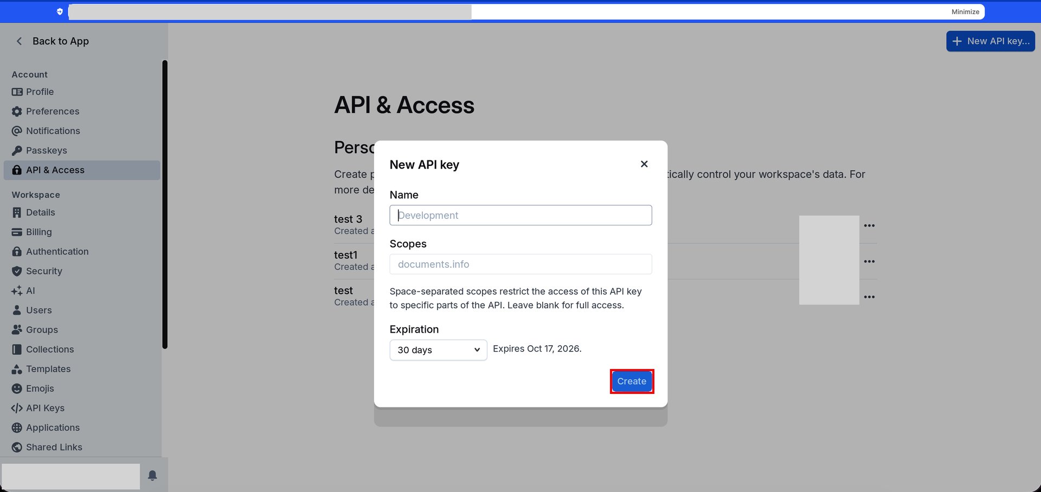The image size is (1041, 492).
Task: Close the New API key dialog
Action: [644, 164]
